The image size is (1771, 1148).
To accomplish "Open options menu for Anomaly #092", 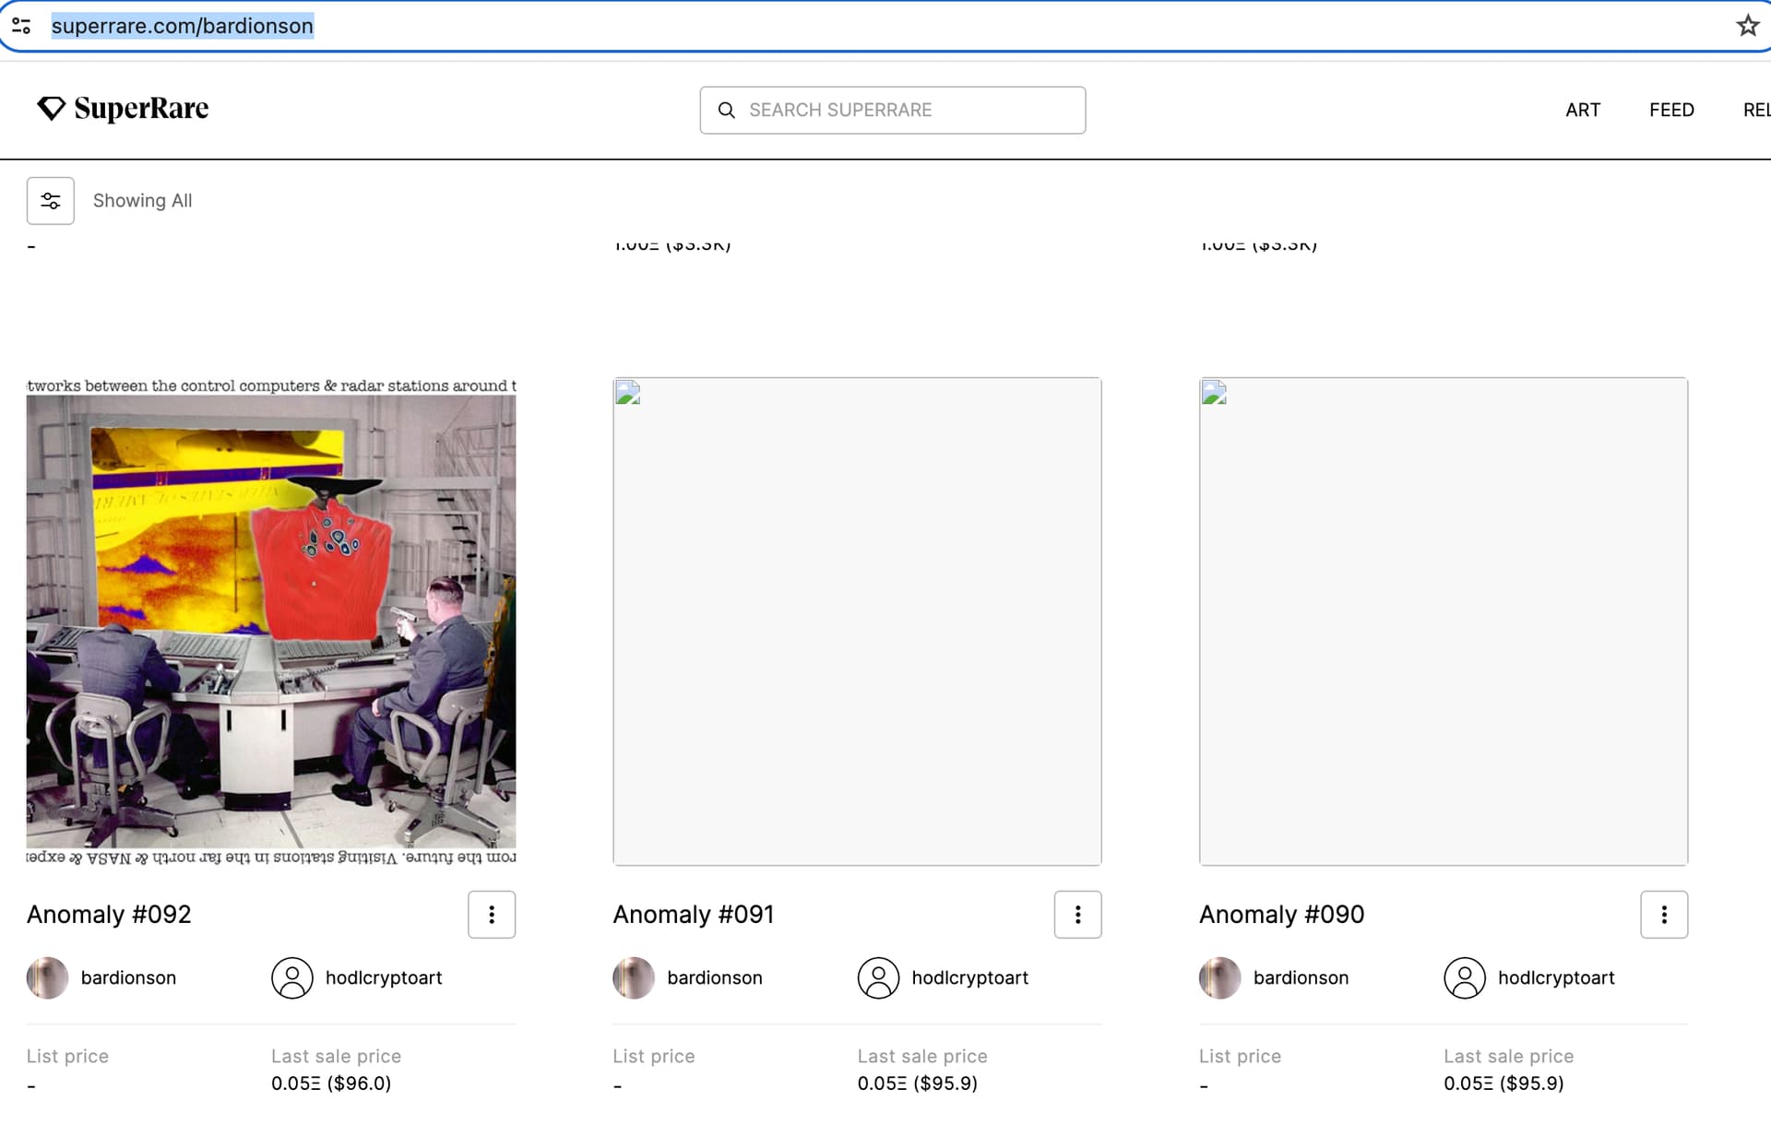I will click(x=492, y=915).
